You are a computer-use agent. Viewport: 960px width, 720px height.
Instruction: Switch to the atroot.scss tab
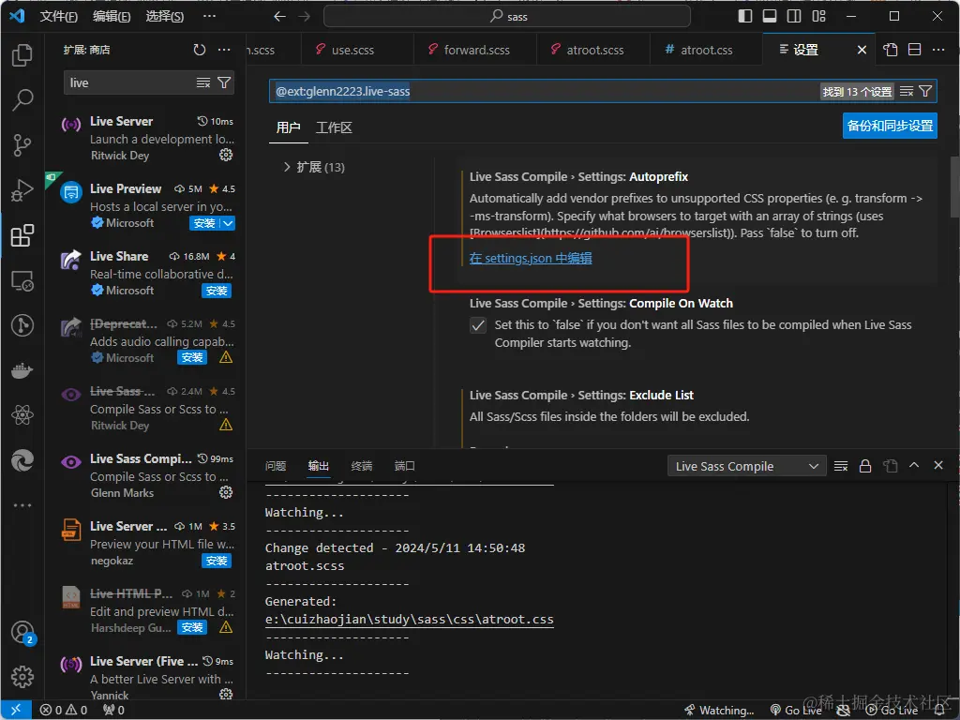click(x=593, y=50)
